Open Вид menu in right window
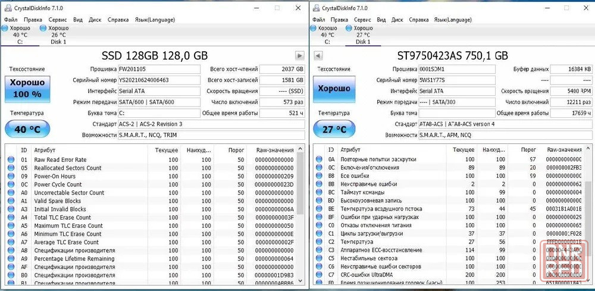The image size is (595, 291). pyautogui.click(x=381, y=20)
